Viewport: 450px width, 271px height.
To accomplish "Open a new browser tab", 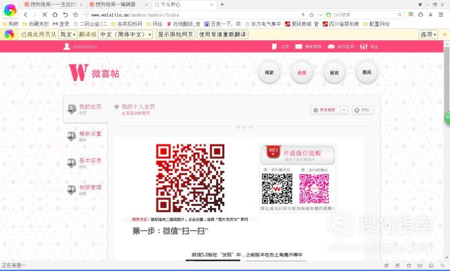I will [x=222, y=4].
